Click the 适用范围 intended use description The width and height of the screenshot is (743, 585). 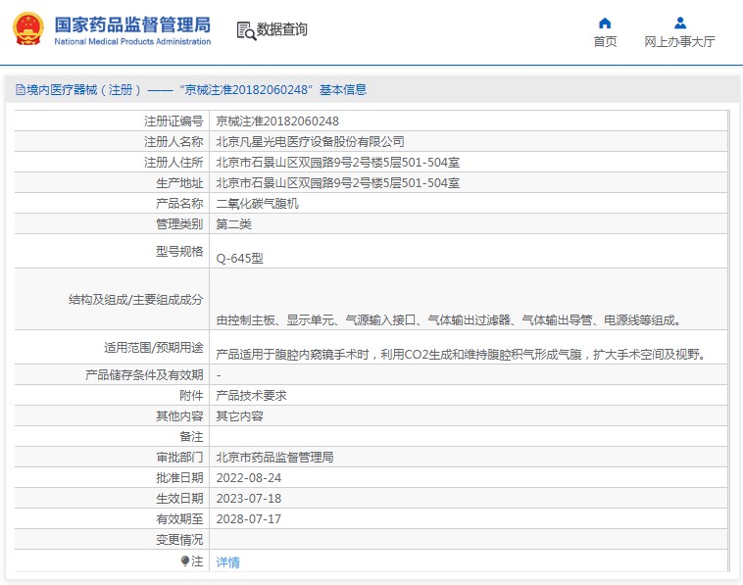(462, 355)
